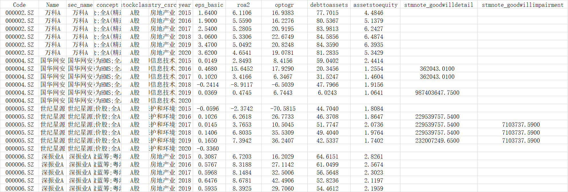Select assetstoequity value 4.4846

pyautogui.click(x=374, y=13)
